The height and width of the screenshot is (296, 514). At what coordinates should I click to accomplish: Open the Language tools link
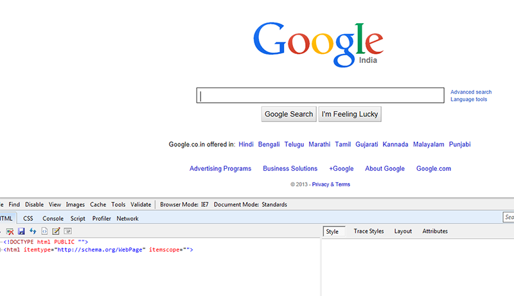[x=468, y=100]
